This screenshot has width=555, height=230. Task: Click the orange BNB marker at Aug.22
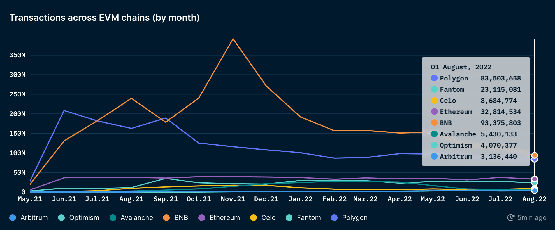(534, 155)
